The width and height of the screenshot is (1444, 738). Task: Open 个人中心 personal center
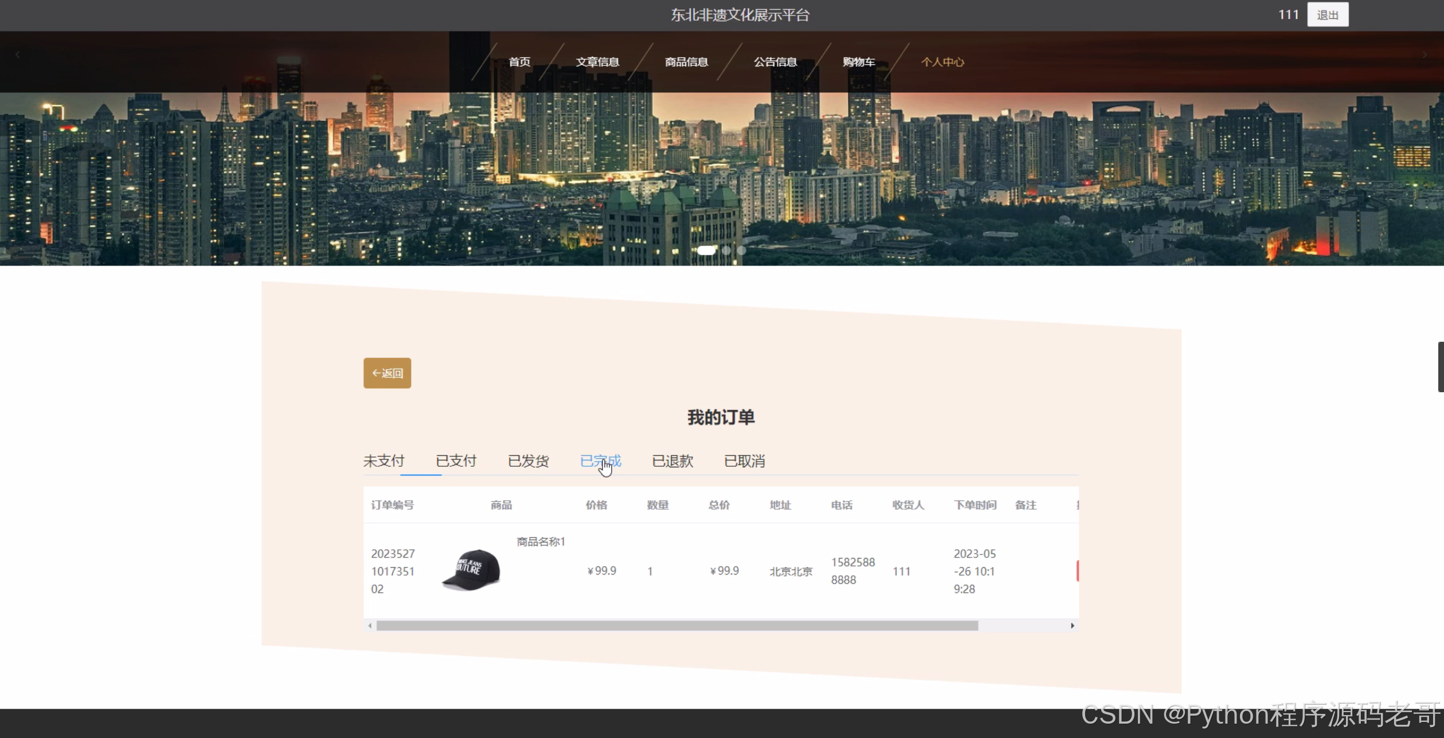point(942,62)
